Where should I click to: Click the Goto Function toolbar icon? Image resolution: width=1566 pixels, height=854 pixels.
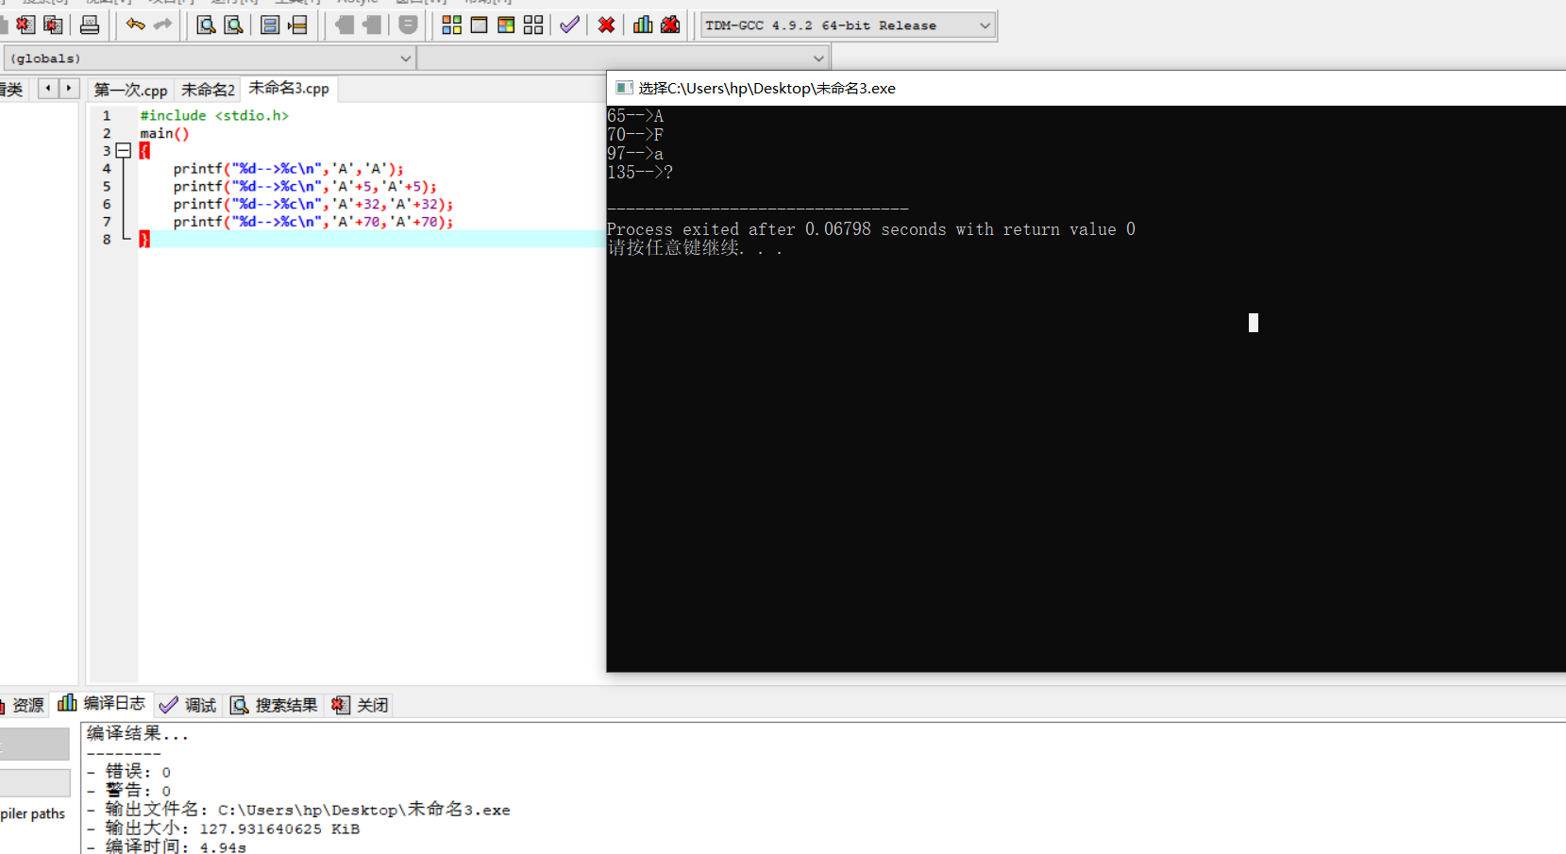click(270, 25)
